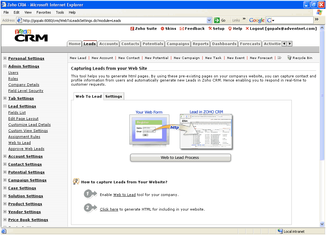Click the Zoho CRM logo

[31, 35]
